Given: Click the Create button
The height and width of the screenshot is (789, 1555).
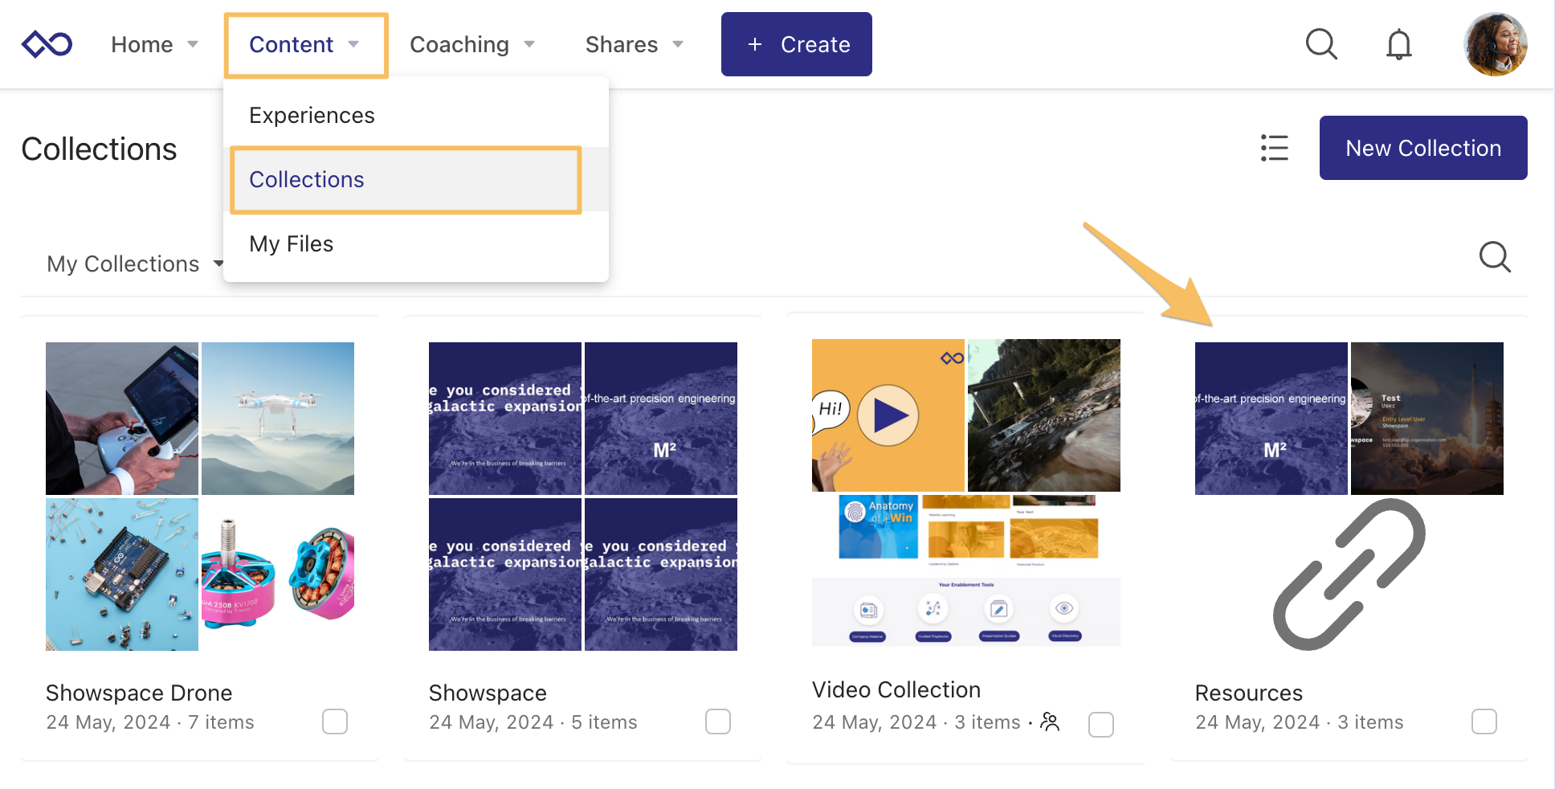Looking at the screenshot, I should click(796, 44).
